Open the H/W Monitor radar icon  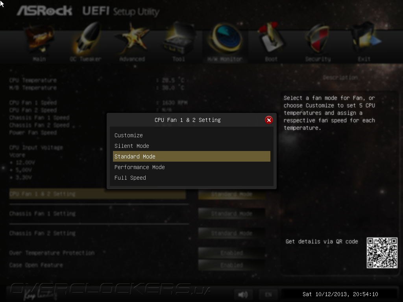click(225, 38)
